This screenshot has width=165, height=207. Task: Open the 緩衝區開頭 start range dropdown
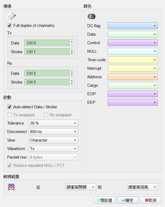(81, 187)
